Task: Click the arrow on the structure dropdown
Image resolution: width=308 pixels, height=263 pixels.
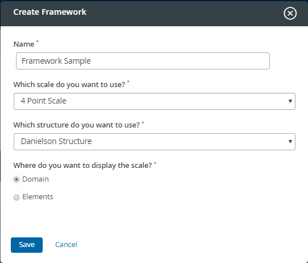Action: (290, 142)
